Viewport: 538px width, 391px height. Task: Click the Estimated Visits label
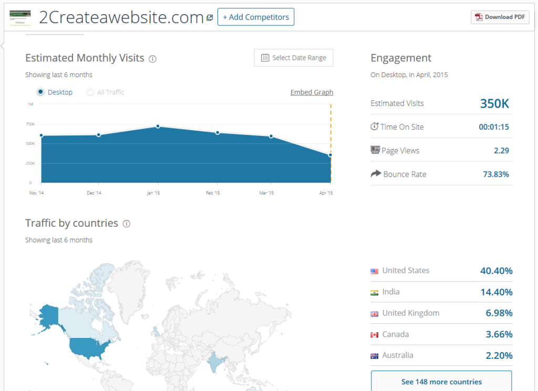(397, 103)
